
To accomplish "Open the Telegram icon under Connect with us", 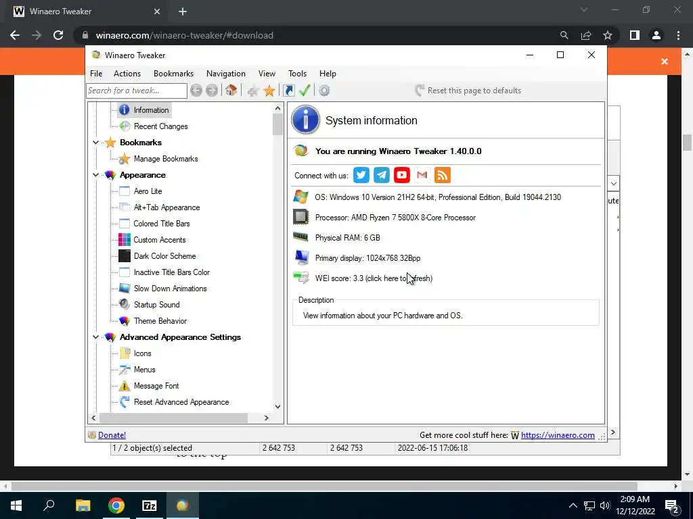I will (382, 175).
